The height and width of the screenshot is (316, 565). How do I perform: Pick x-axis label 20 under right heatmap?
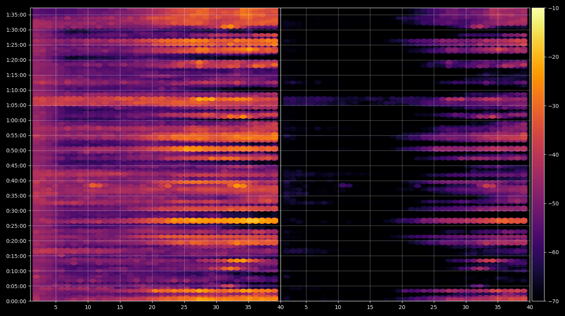pos(402,307)
